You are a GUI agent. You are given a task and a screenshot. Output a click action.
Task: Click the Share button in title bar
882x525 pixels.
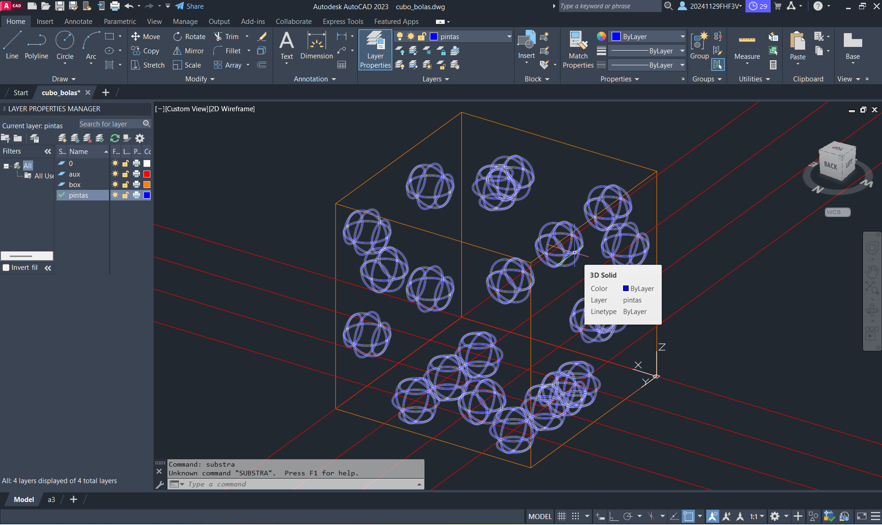(189, 6)
